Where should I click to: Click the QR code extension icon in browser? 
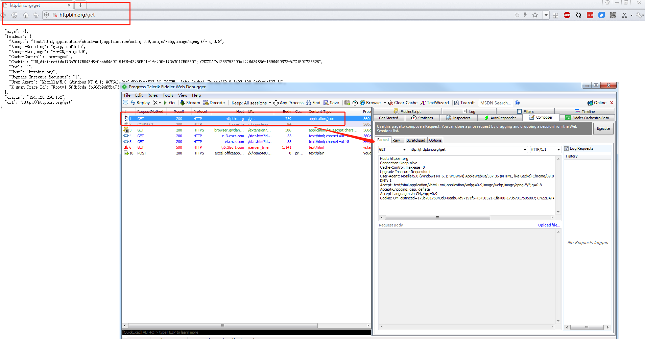[613, 15]
